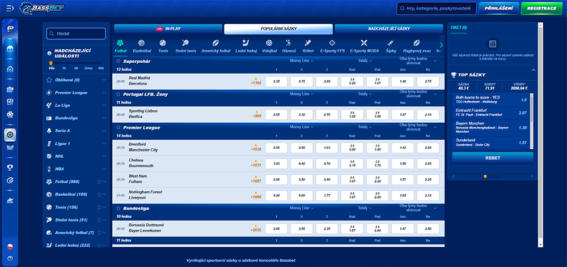Focus the Hry, kategorie, poskytovatelé search box
The width and height of the screenshot is (567, 267).
[436, 8]
